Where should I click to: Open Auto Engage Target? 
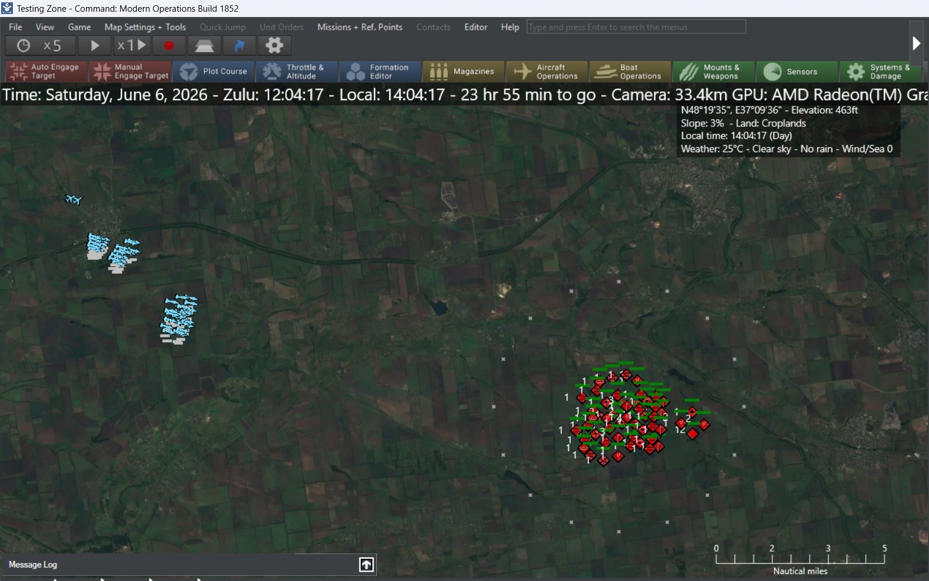[46, 71]
